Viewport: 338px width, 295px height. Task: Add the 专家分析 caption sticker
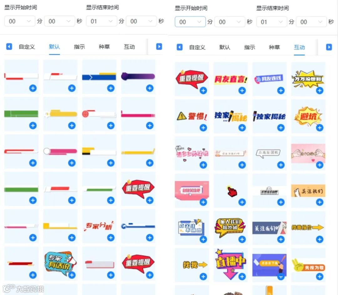(110, 238)
